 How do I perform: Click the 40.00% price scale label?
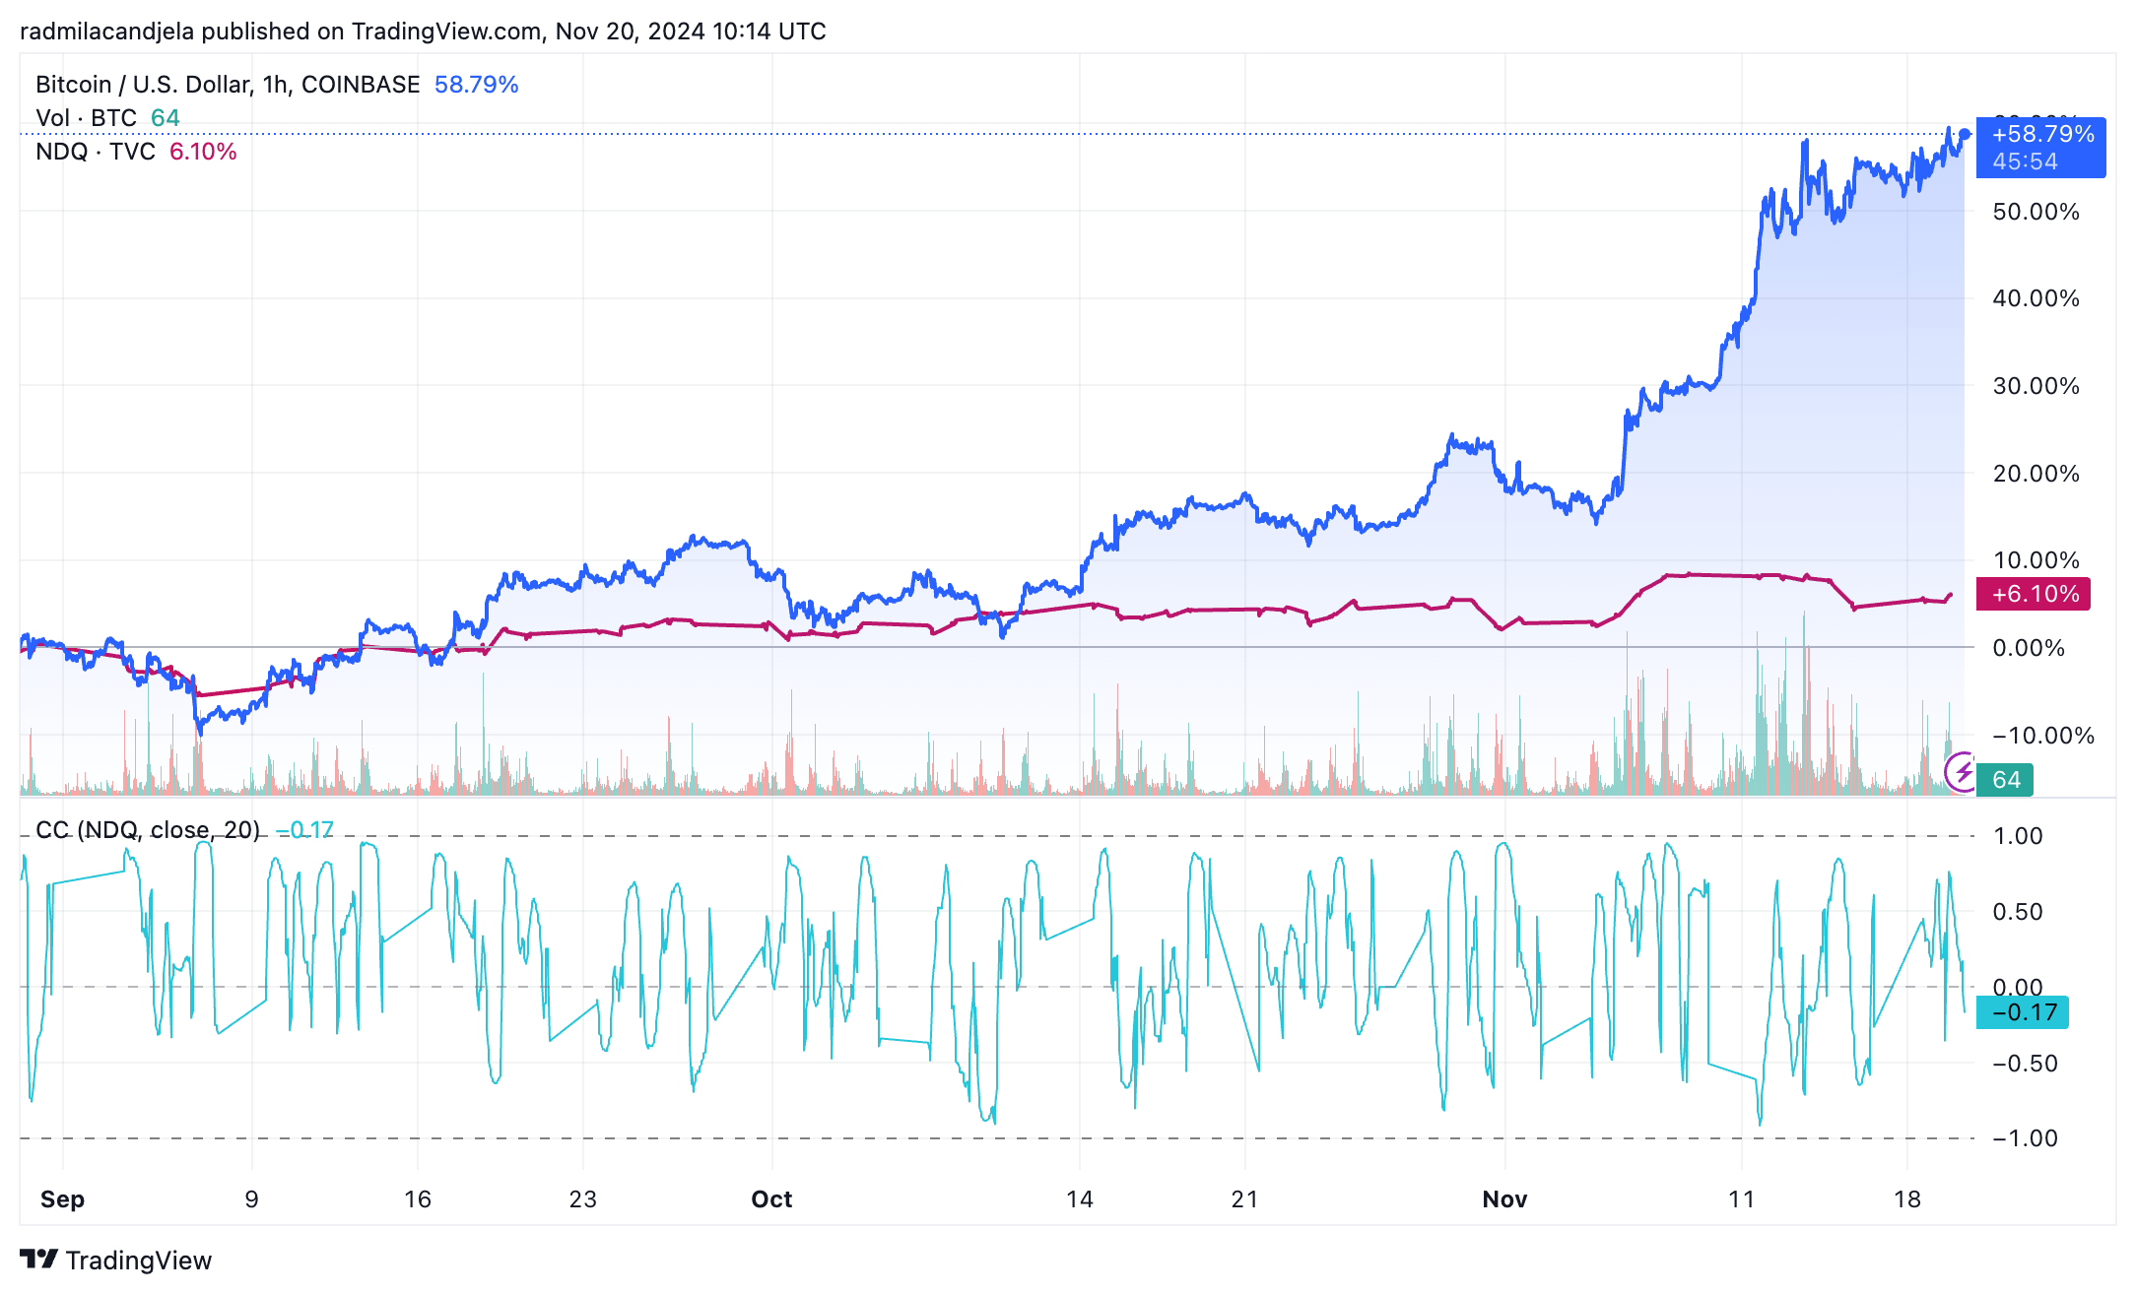tap(2036, 298)
